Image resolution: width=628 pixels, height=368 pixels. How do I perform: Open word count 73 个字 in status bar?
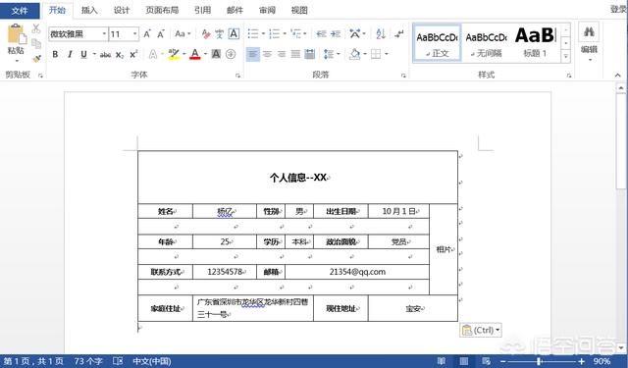tap(88, 361)
